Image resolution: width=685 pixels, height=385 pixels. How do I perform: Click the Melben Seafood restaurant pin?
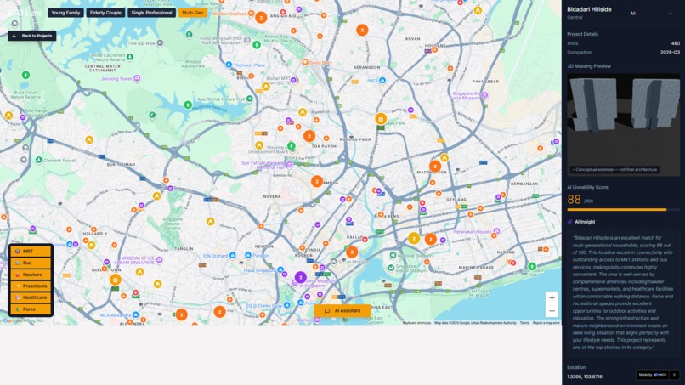pyautogui.click(x=252, y=14)
